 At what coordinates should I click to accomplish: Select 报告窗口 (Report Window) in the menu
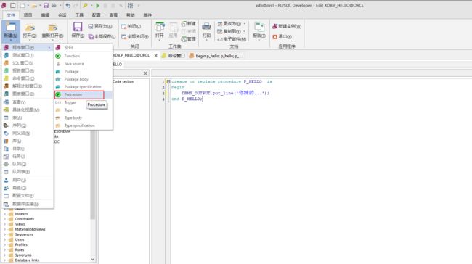coord(28,70)
